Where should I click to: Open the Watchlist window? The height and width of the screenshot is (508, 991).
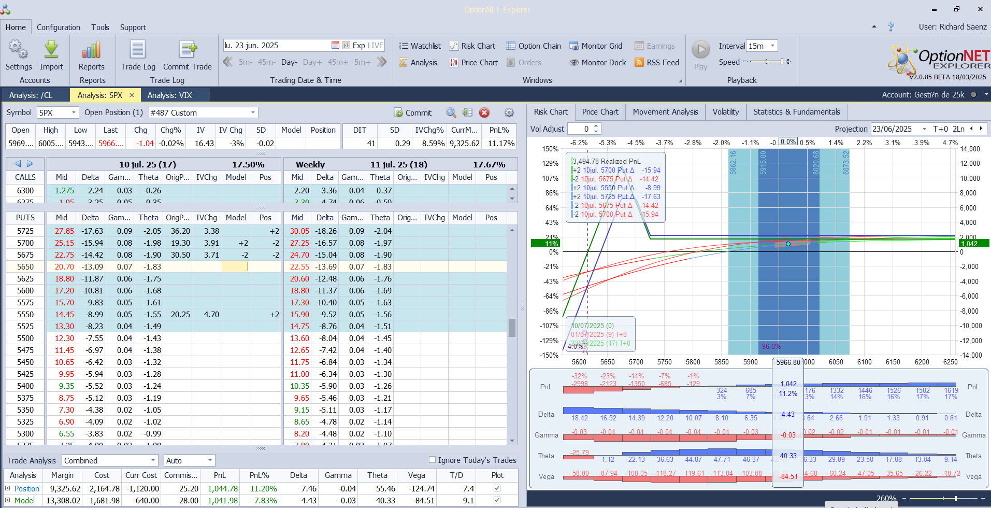point(420,46)
